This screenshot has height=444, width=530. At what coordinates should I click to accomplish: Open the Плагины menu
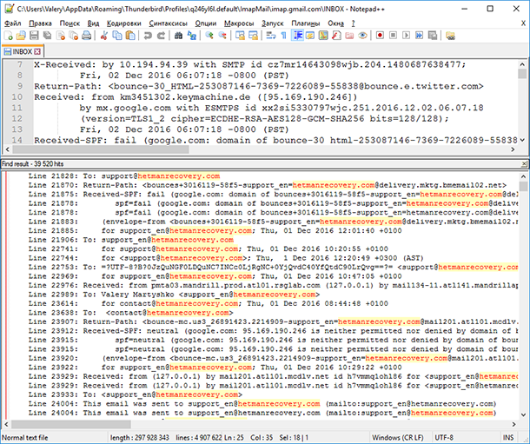306,23
